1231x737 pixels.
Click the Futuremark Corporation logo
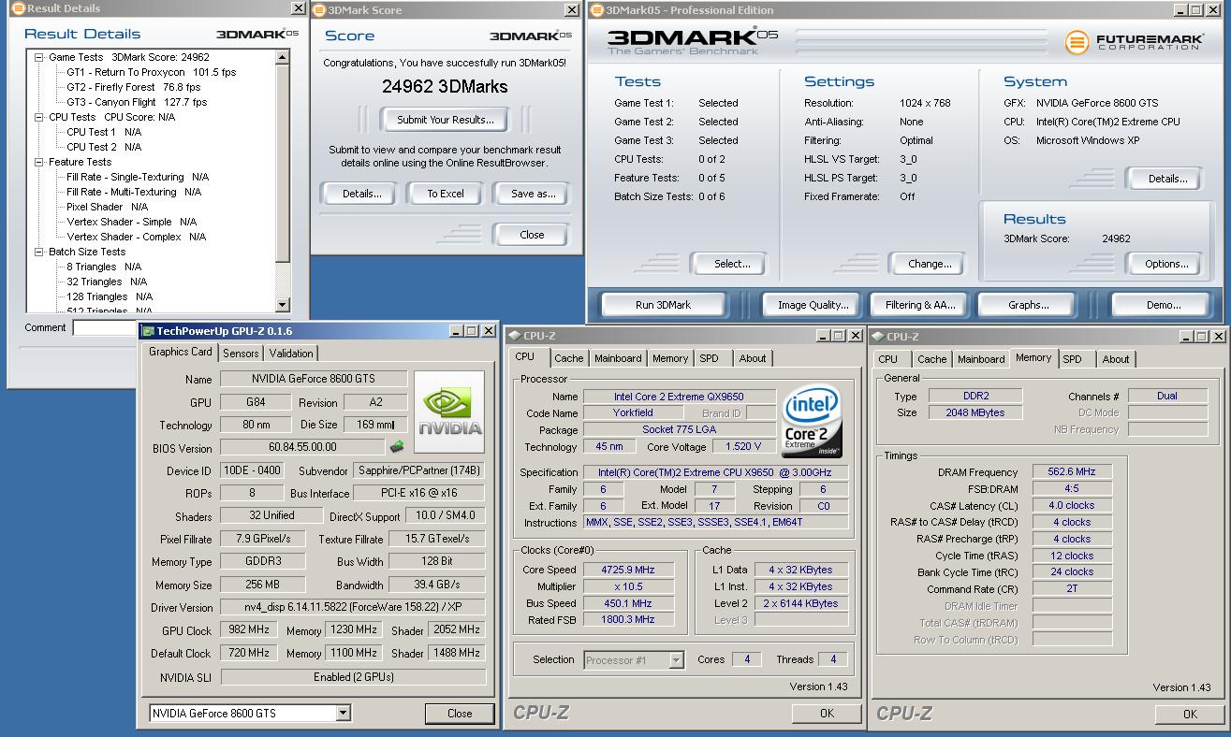(1135, 42)
